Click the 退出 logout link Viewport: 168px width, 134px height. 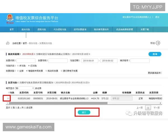(157, 17)
